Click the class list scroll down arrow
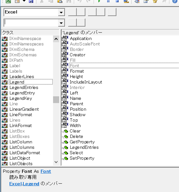 coord(56,162)
